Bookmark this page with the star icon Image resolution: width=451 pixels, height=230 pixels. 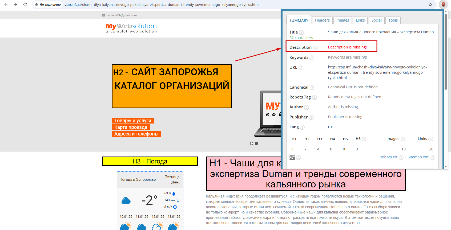[x=430, y=5]
